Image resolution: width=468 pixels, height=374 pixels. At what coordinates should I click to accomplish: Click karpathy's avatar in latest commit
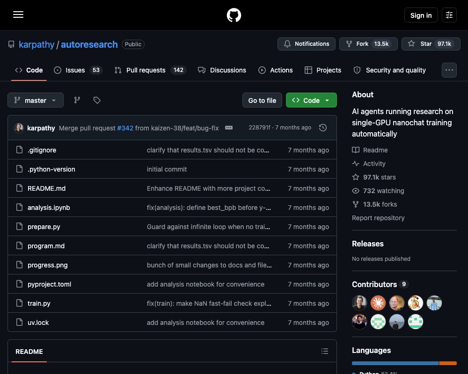[19, 128]
